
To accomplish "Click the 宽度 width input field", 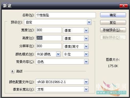I will [x=49, y=30].
